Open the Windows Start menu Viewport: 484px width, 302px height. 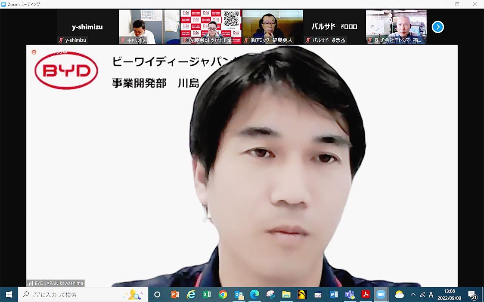click(x=9, y=295)
